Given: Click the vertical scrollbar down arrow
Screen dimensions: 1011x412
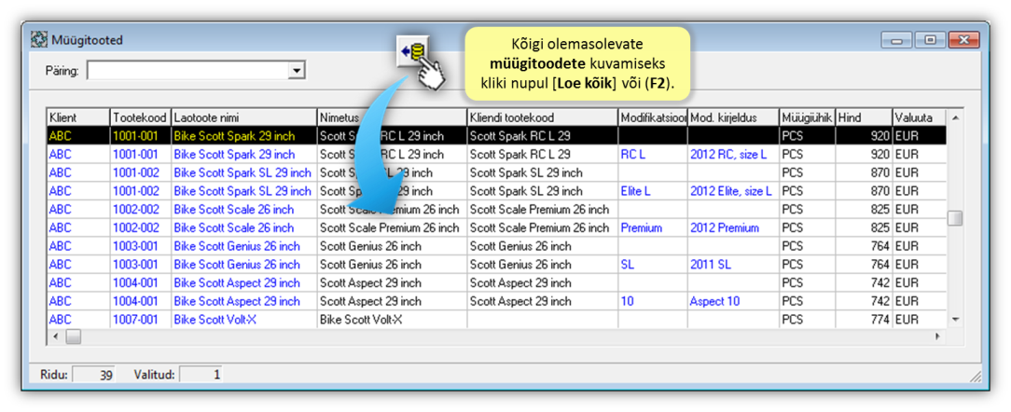Looking at the screenshot, I should [955, 320].
